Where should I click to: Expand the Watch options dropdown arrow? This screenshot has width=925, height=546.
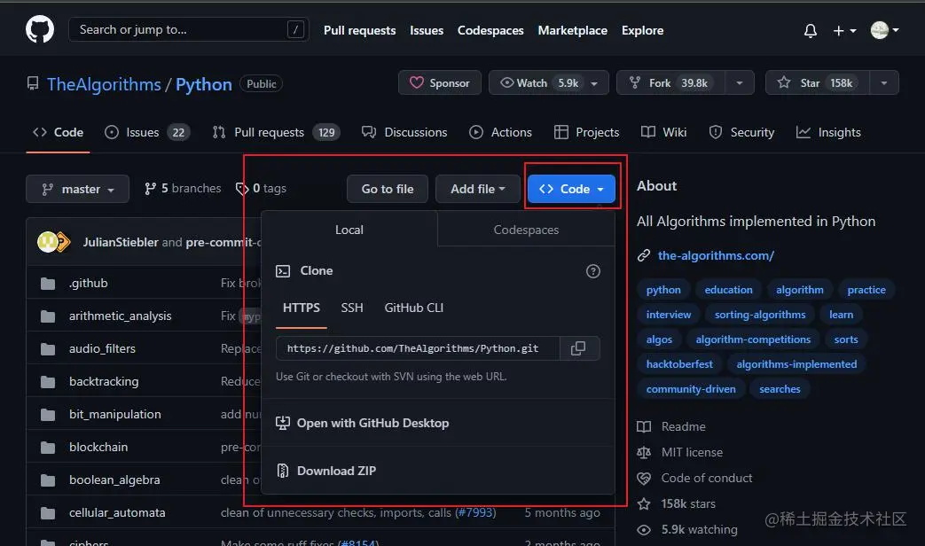[595, 83]
